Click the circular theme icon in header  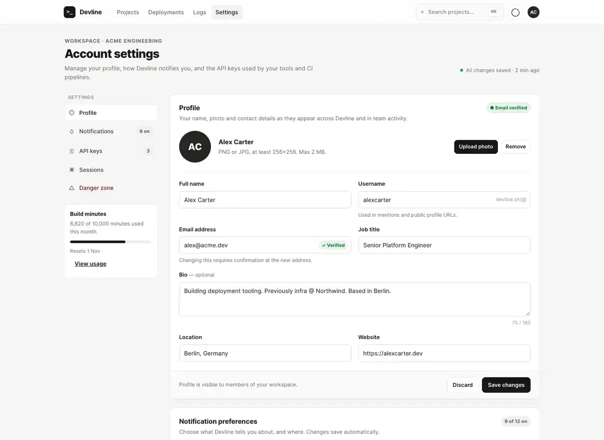click(x=515, y=12)
